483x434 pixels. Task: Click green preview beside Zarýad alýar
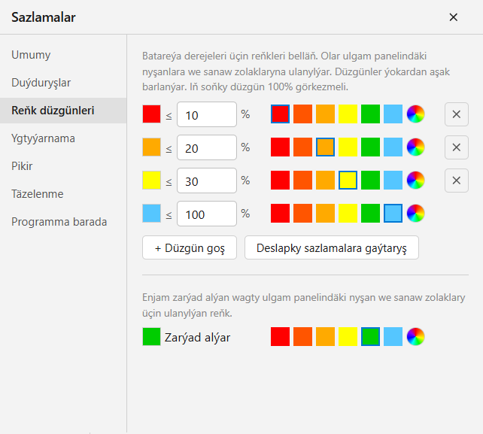(x=151, y=337)
